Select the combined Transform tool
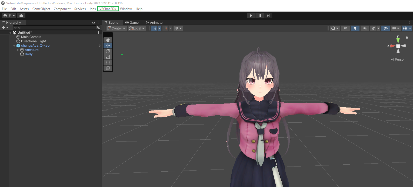 pos(108,68)
